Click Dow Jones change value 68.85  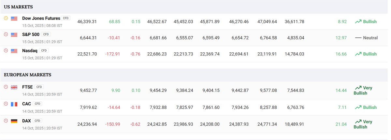point(114,21)
